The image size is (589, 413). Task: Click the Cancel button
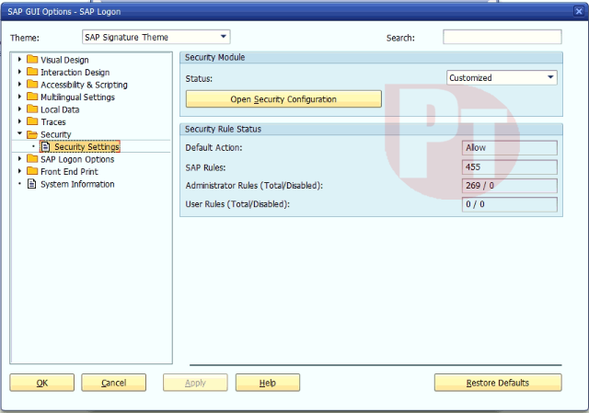[x=114, y=383]
